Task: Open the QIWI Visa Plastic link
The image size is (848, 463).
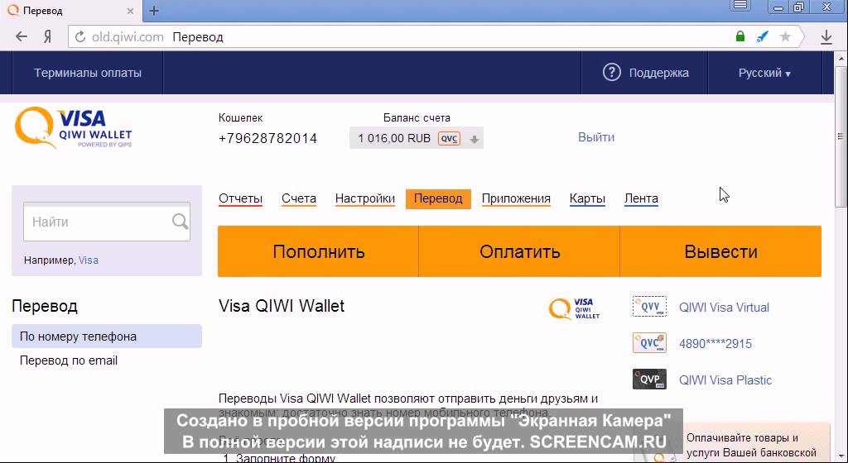Action: [x=725, y=379]
